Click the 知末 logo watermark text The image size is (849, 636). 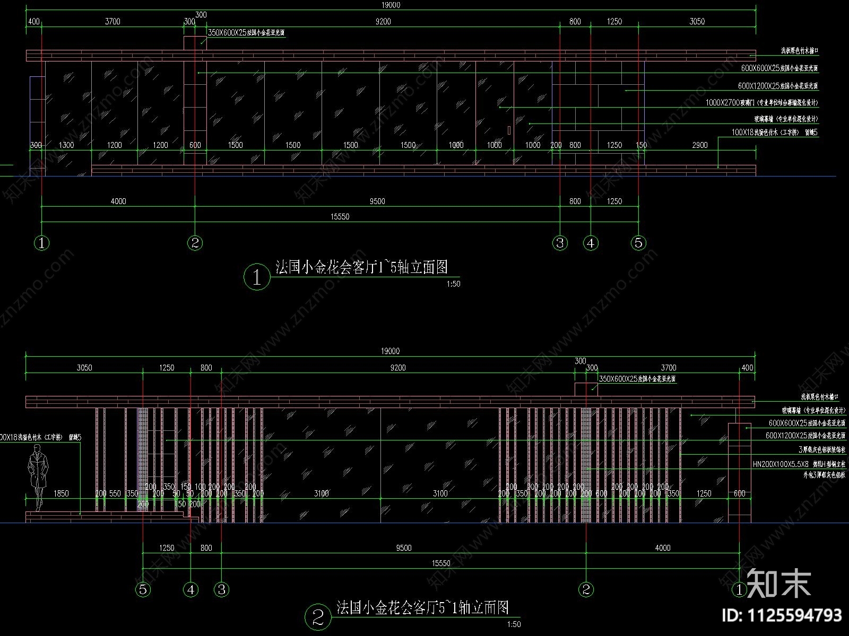tap(779, 582)
